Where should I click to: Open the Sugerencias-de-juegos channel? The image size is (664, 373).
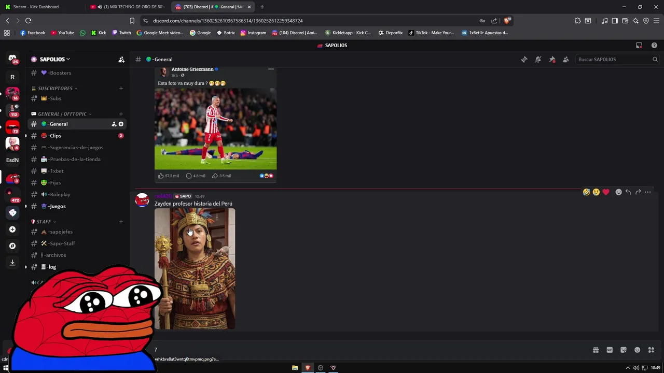click(x=77, y=148)
